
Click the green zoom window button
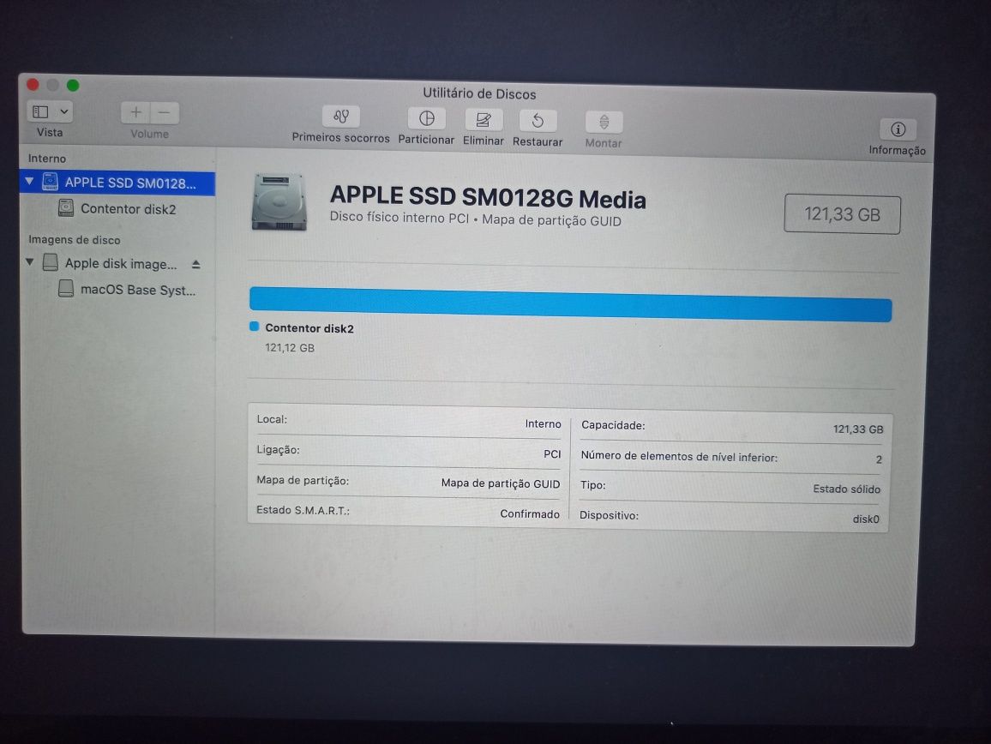click(74, 86)
